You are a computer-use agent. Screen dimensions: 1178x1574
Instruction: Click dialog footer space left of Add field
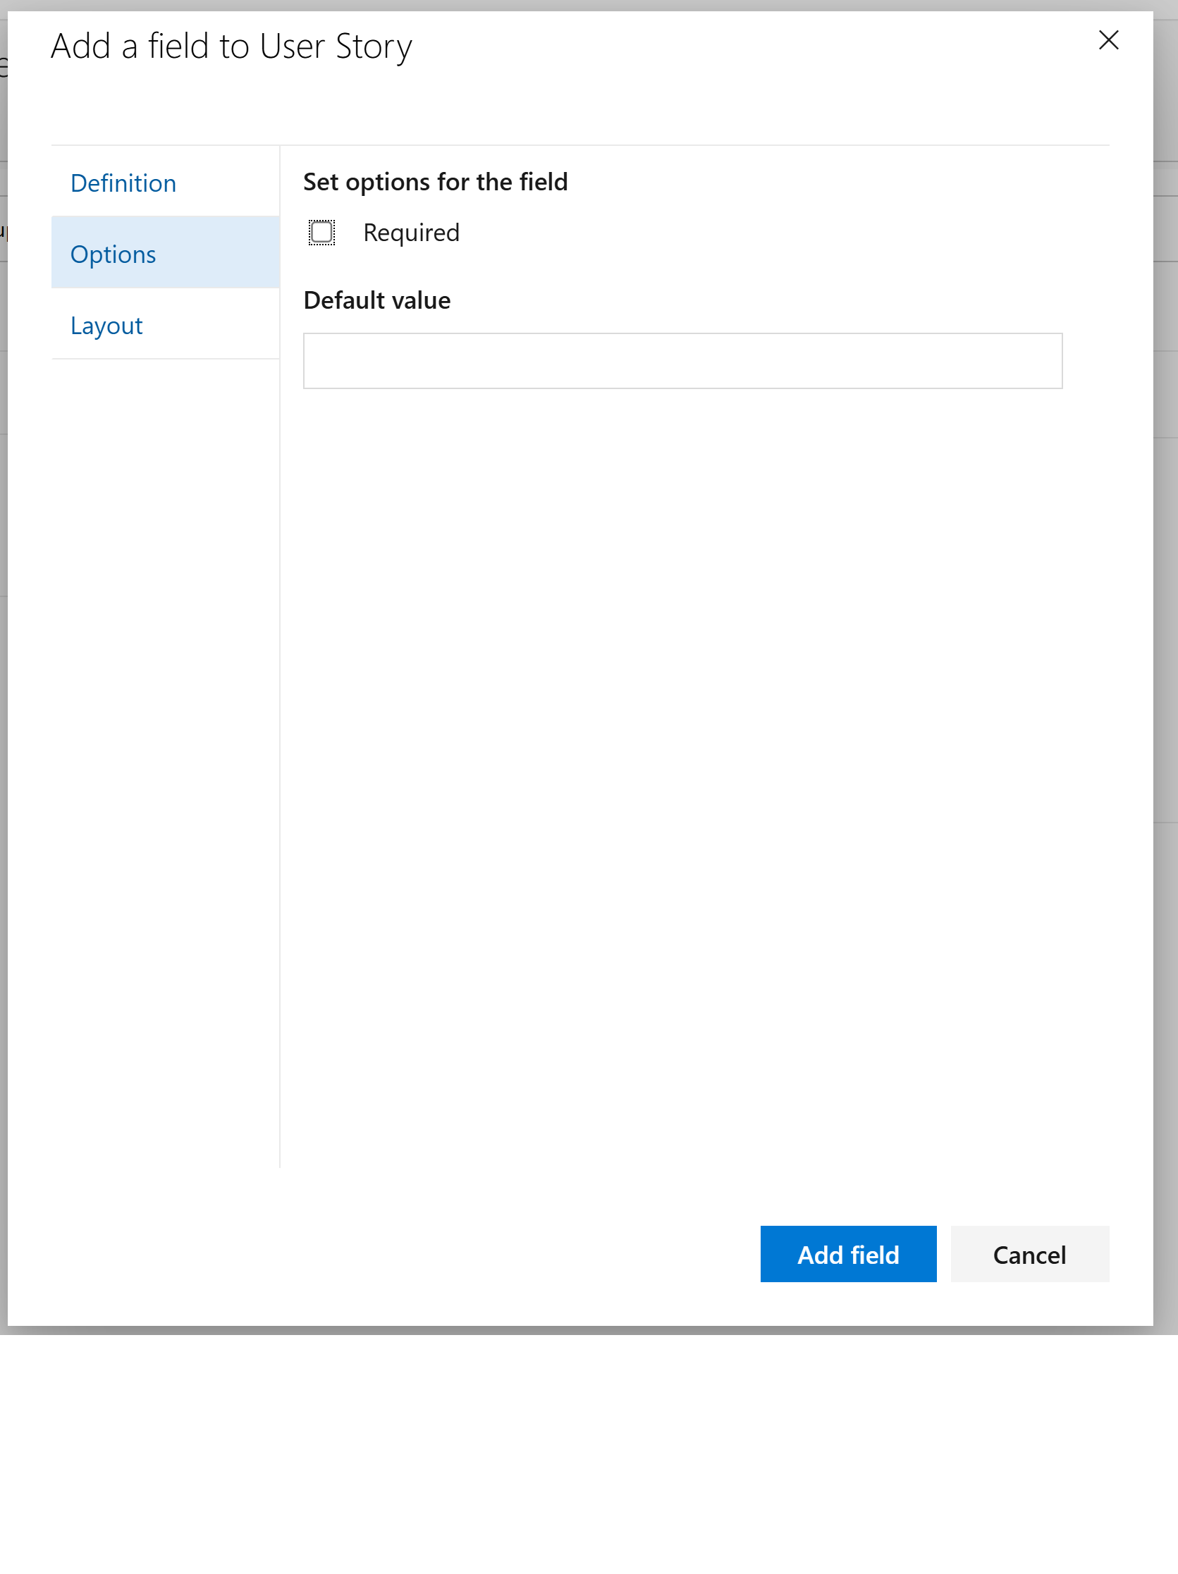coord(427,1254)
